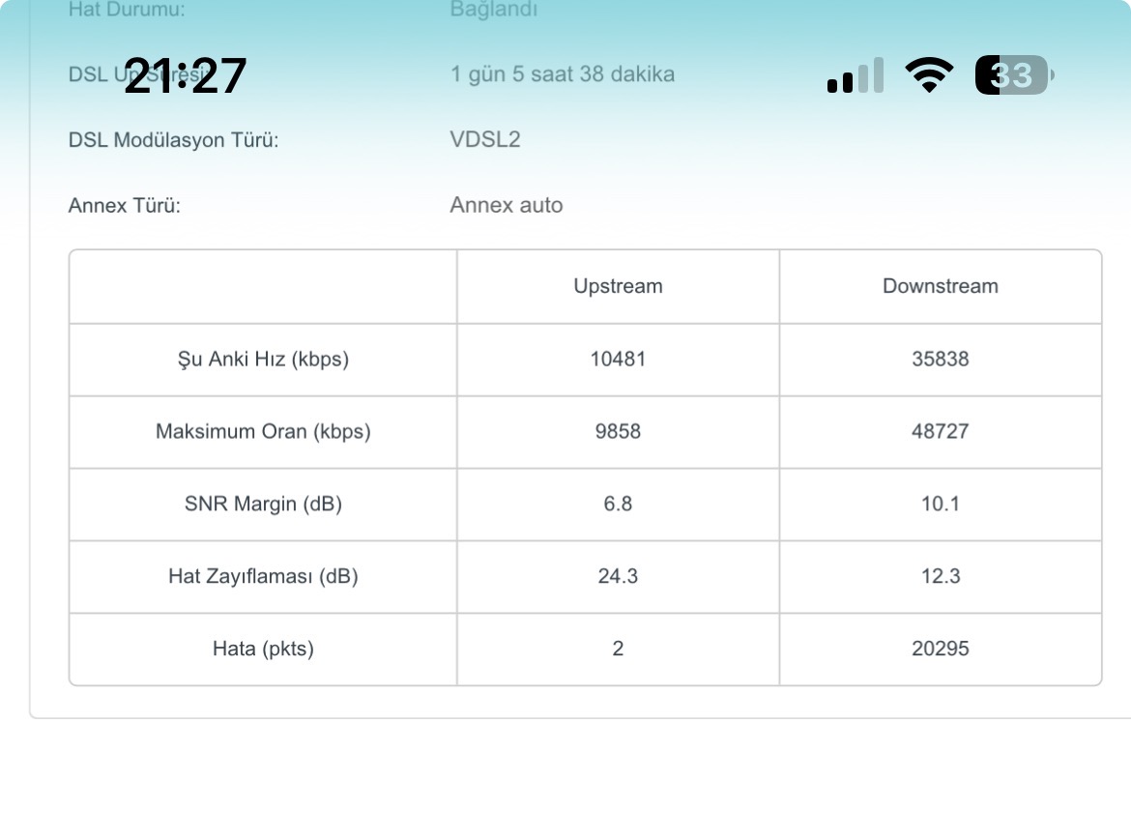Click the uptime value 1 gün 5 saat 38 dakika
The height and width of the screenshot is (839, 1131).
point(563,74)
